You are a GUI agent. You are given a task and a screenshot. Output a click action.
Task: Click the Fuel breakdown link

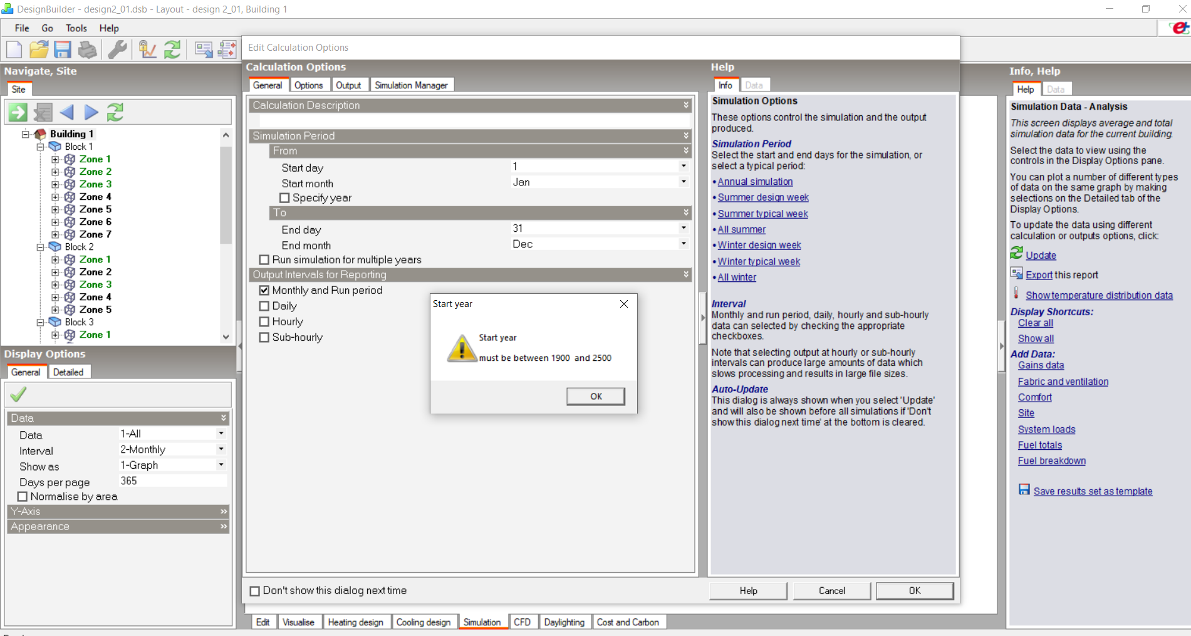(x=1051, y=461)
